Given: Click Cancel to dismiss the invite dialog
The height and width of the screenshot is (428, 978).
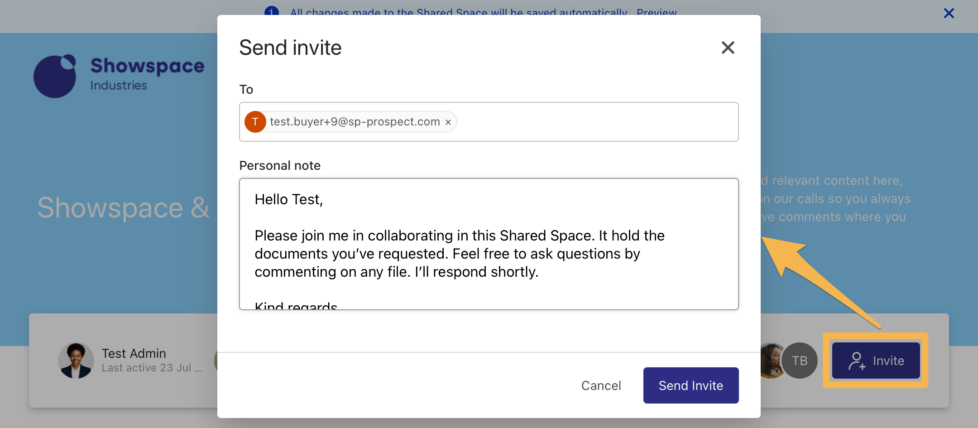Looking at the screenshot, I should click(601, 385).
